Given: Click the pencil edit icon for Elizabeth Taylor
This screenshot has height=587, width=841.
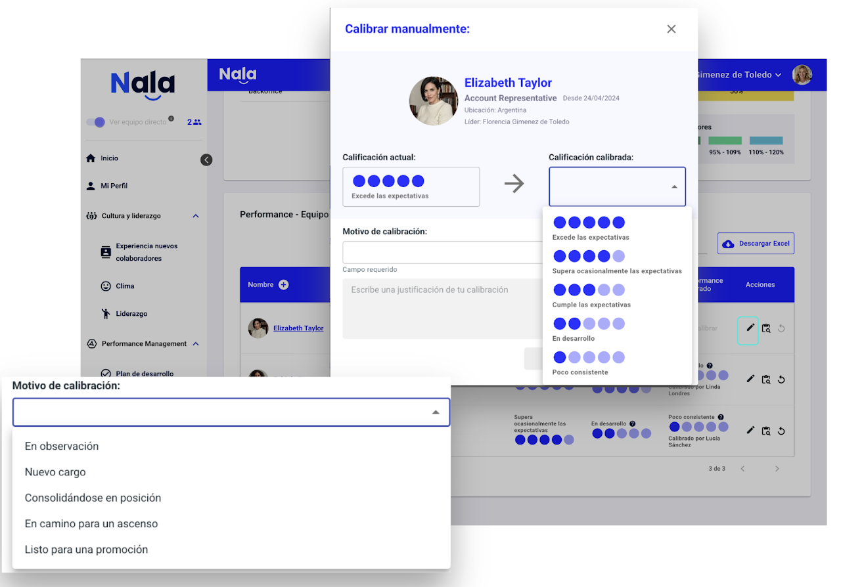Looking at the screenshot, I should tap(750, 328).
